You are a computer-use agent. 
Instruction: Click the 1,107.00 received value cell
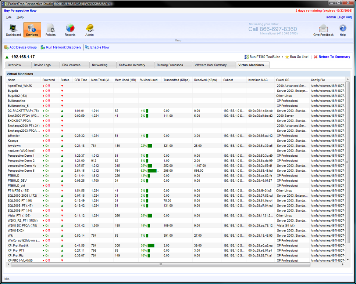point(200,166)
